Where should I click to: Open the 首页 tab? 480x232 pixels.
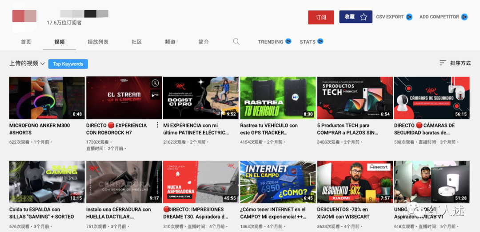[26, 42]
